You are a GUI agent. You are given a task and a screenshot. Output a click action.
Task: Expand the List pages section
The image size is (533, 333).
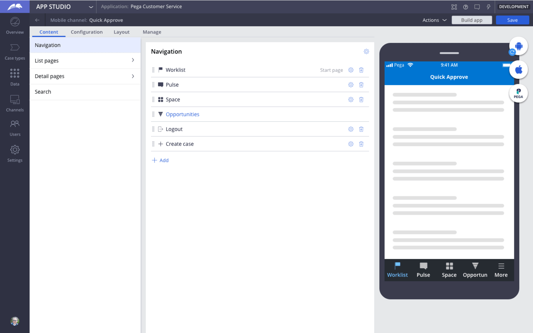click(x=85, y=61)
